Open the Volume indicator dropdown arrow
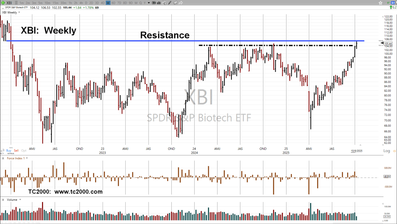This screenshot has height=224, width=397. (20, 200)
